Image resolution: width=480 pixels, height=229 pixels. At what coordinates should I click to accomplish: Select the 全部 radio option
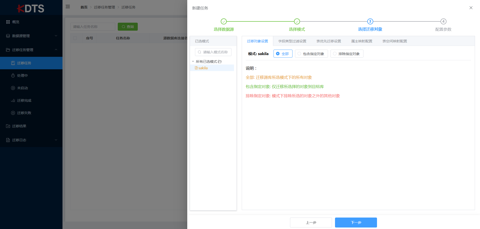coord(283,54)
